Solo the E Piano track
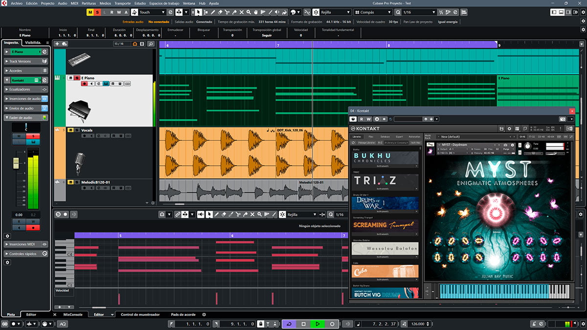587x330 pixels. 77,78
